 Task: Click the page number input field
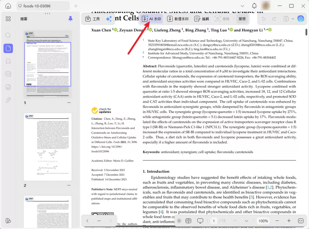coord(214,221)
